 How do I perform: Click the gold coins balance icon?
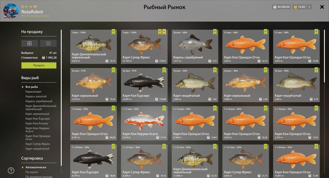tap(295, 7)
